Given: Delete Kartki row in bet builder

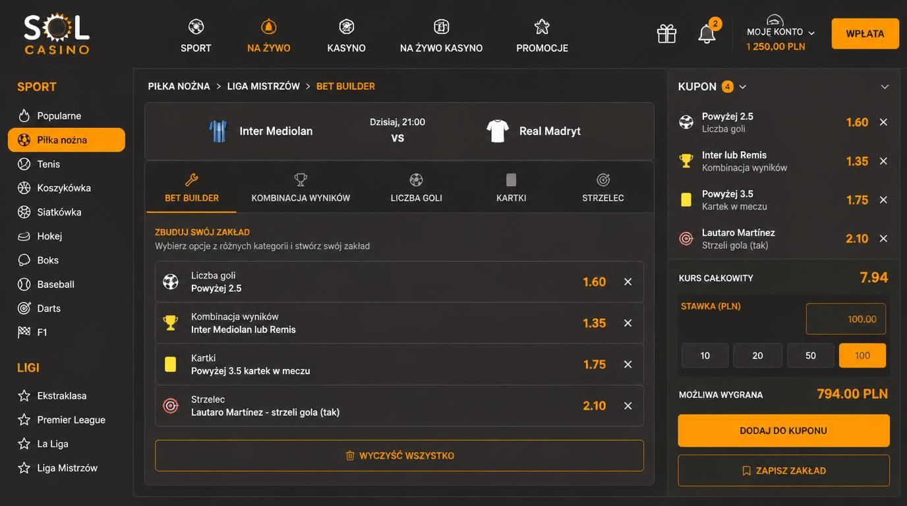Looking at the screenshot, I should (628, 364).
